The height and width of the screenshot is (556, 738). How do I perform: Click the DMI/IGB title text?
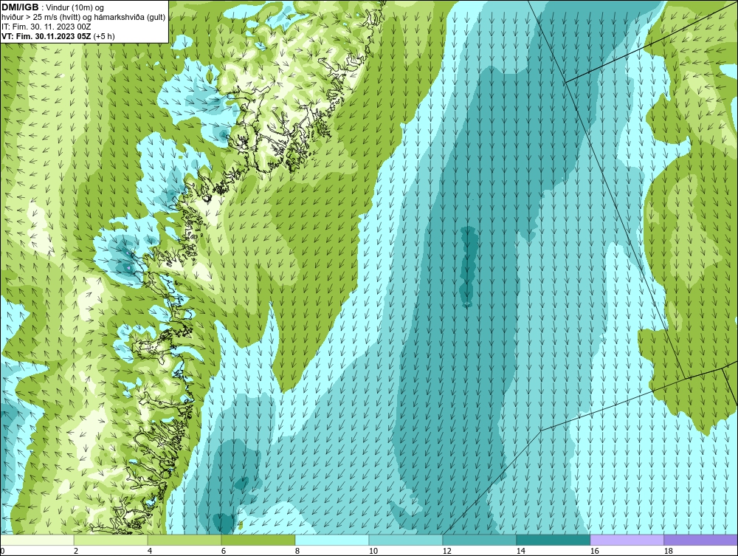[20, 7]
